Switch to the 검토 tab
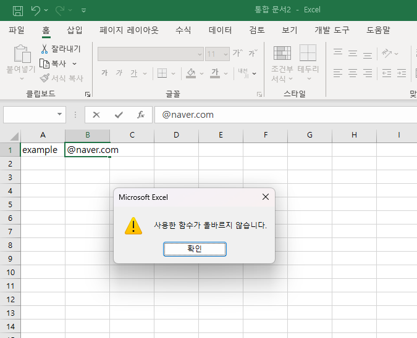 [257, 30]
